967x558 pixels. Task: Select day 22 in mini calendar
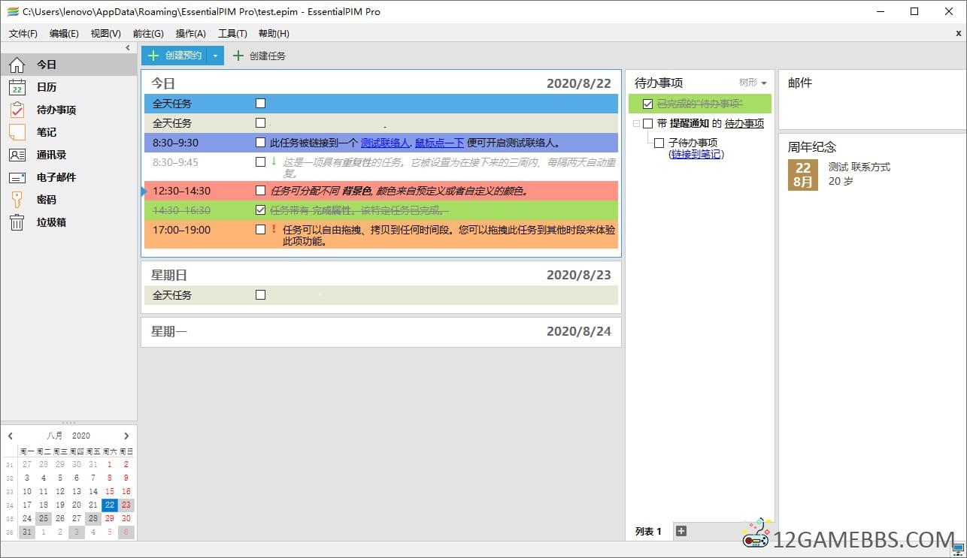[x=110, y=505]
